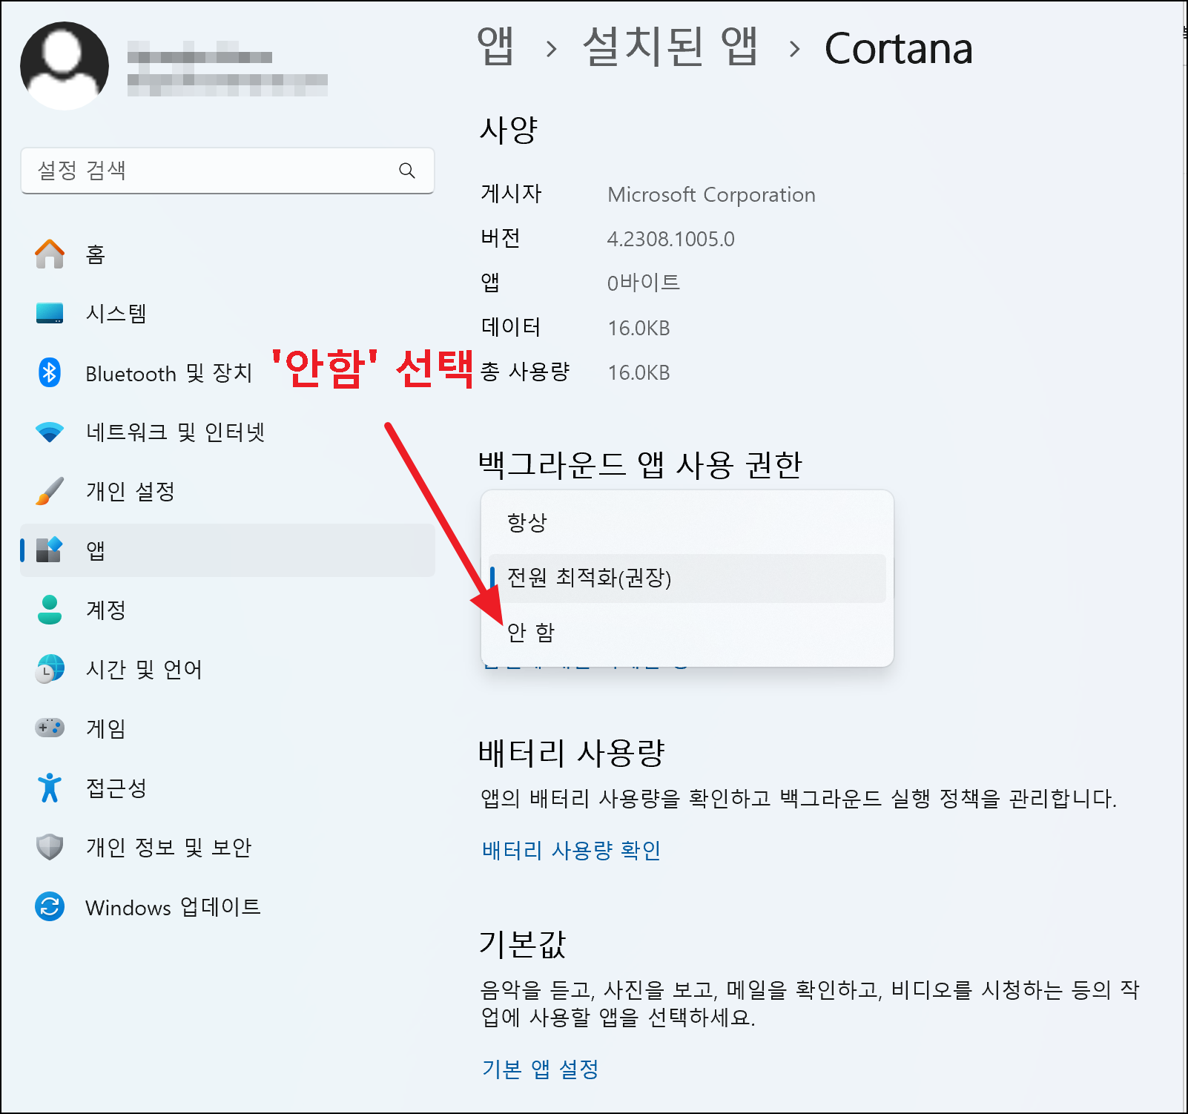1188x1114 pixels.
Task: Click the Windows Update sync icon
Action: pos(50,906)
